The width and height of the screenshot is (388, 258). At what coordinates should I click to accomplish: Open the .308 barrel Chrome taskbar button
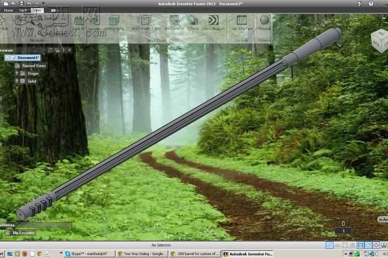[195, 254]
